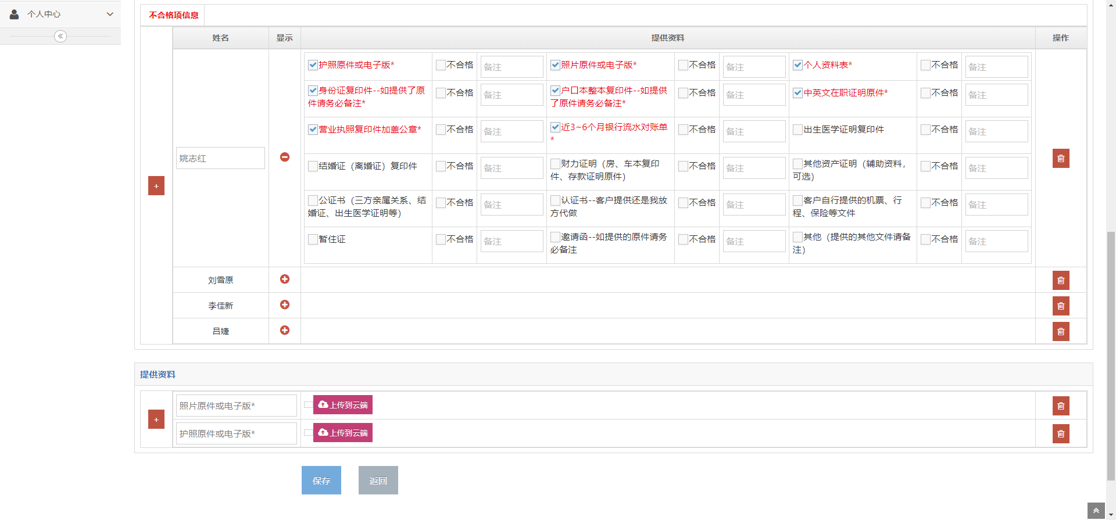Jump back to top with the double-chevron icon
The width and height of the screenshot is (1116, 520).
(1096, 511)
